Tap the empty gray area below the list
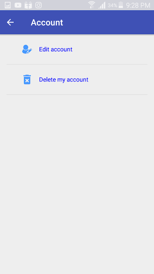154x274 pixels. coord(77,184)
